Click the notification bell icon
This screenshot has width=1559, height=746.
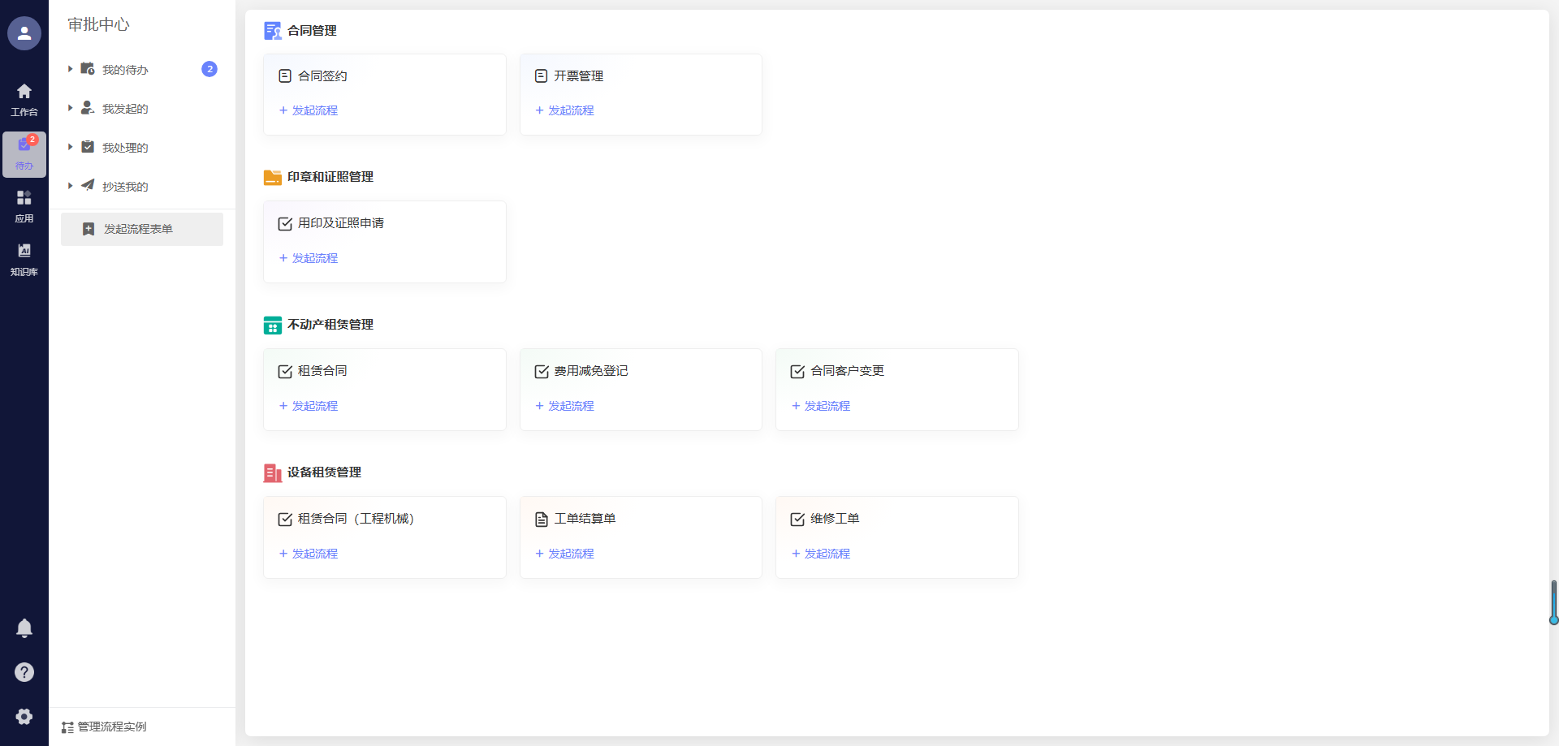point(24,628)
